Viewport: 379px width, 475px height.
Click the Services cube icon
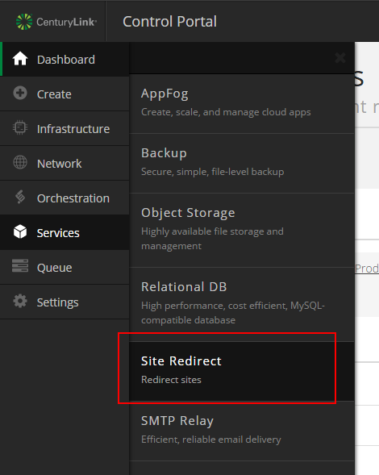[20, 231]
